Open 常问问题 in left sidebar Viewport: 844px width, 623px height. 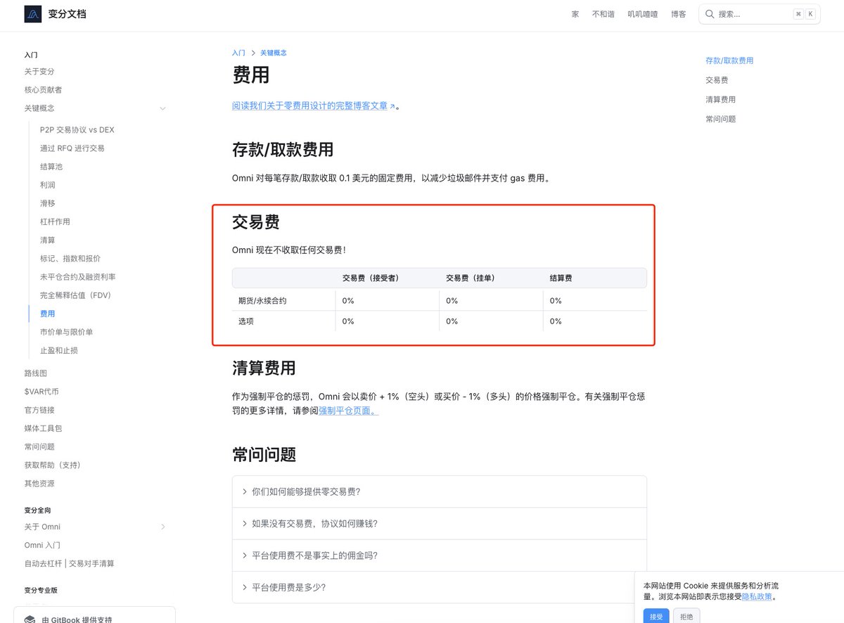(x=39, y=447)
